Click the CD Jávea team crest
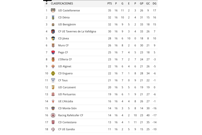The height and width of the screenshot is (135, 202). [x=53, y=38]
